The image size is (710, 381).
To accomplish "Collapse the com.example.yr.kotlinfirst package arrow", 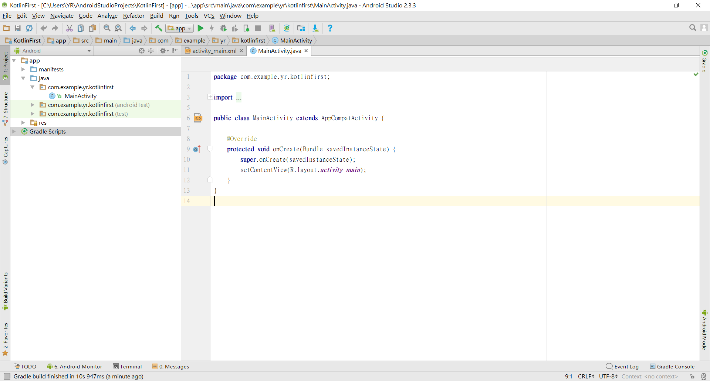I will (x=33, y=87).
